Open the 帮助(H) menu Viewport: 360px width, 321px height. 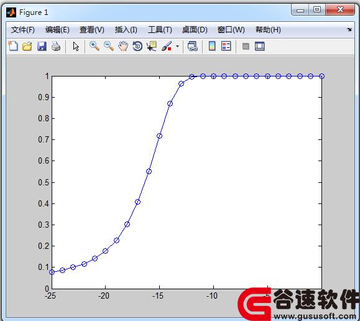268,30
